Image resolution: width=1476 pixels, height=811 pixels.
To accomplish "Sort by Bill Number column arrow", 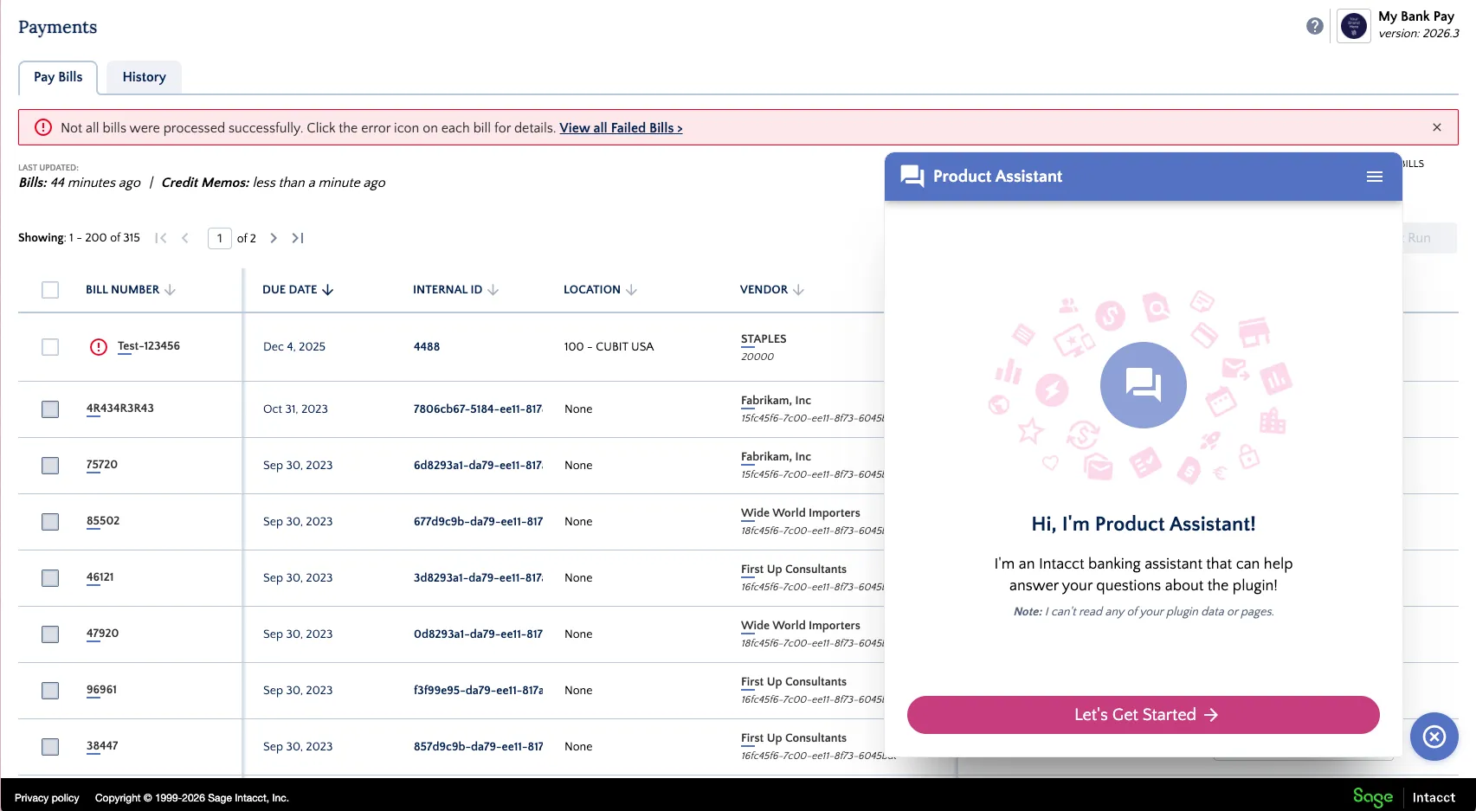I will point(170,290).
